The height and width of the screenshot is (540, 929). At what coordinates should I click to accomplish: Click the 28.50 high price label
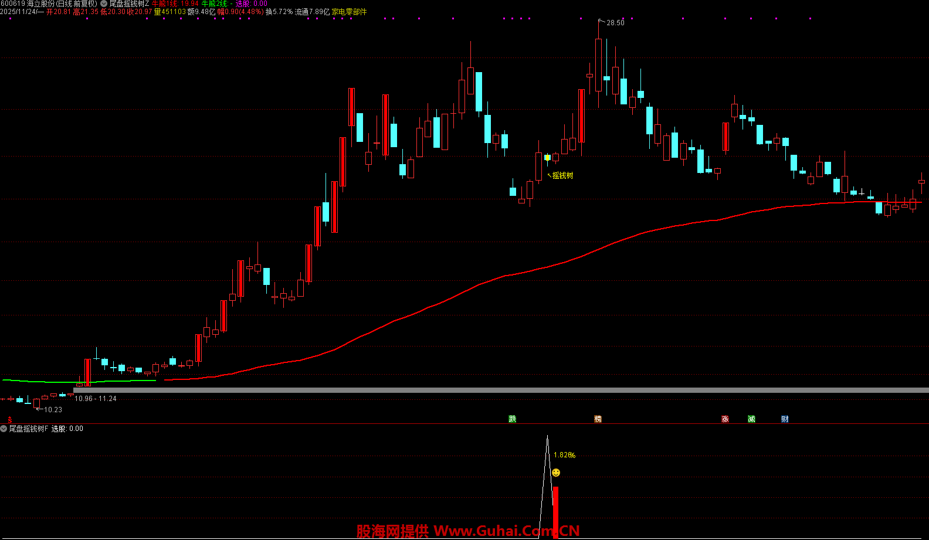pyautogui.click(x=615, y=23)
